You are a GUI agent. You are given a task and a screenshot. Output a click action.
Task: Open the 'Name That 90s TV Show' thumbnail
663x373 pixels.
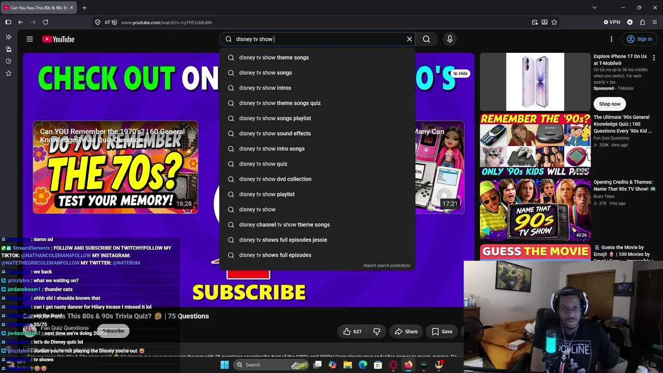535,210
